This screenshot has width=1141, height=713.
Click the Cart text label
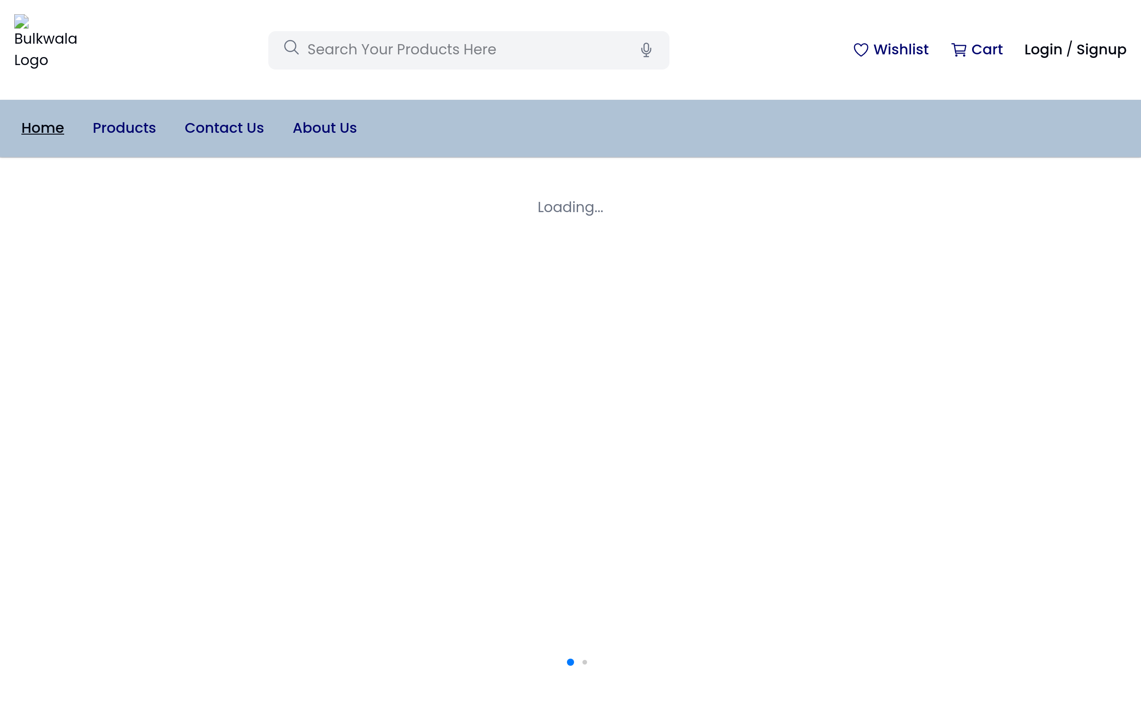coord(987,49)
